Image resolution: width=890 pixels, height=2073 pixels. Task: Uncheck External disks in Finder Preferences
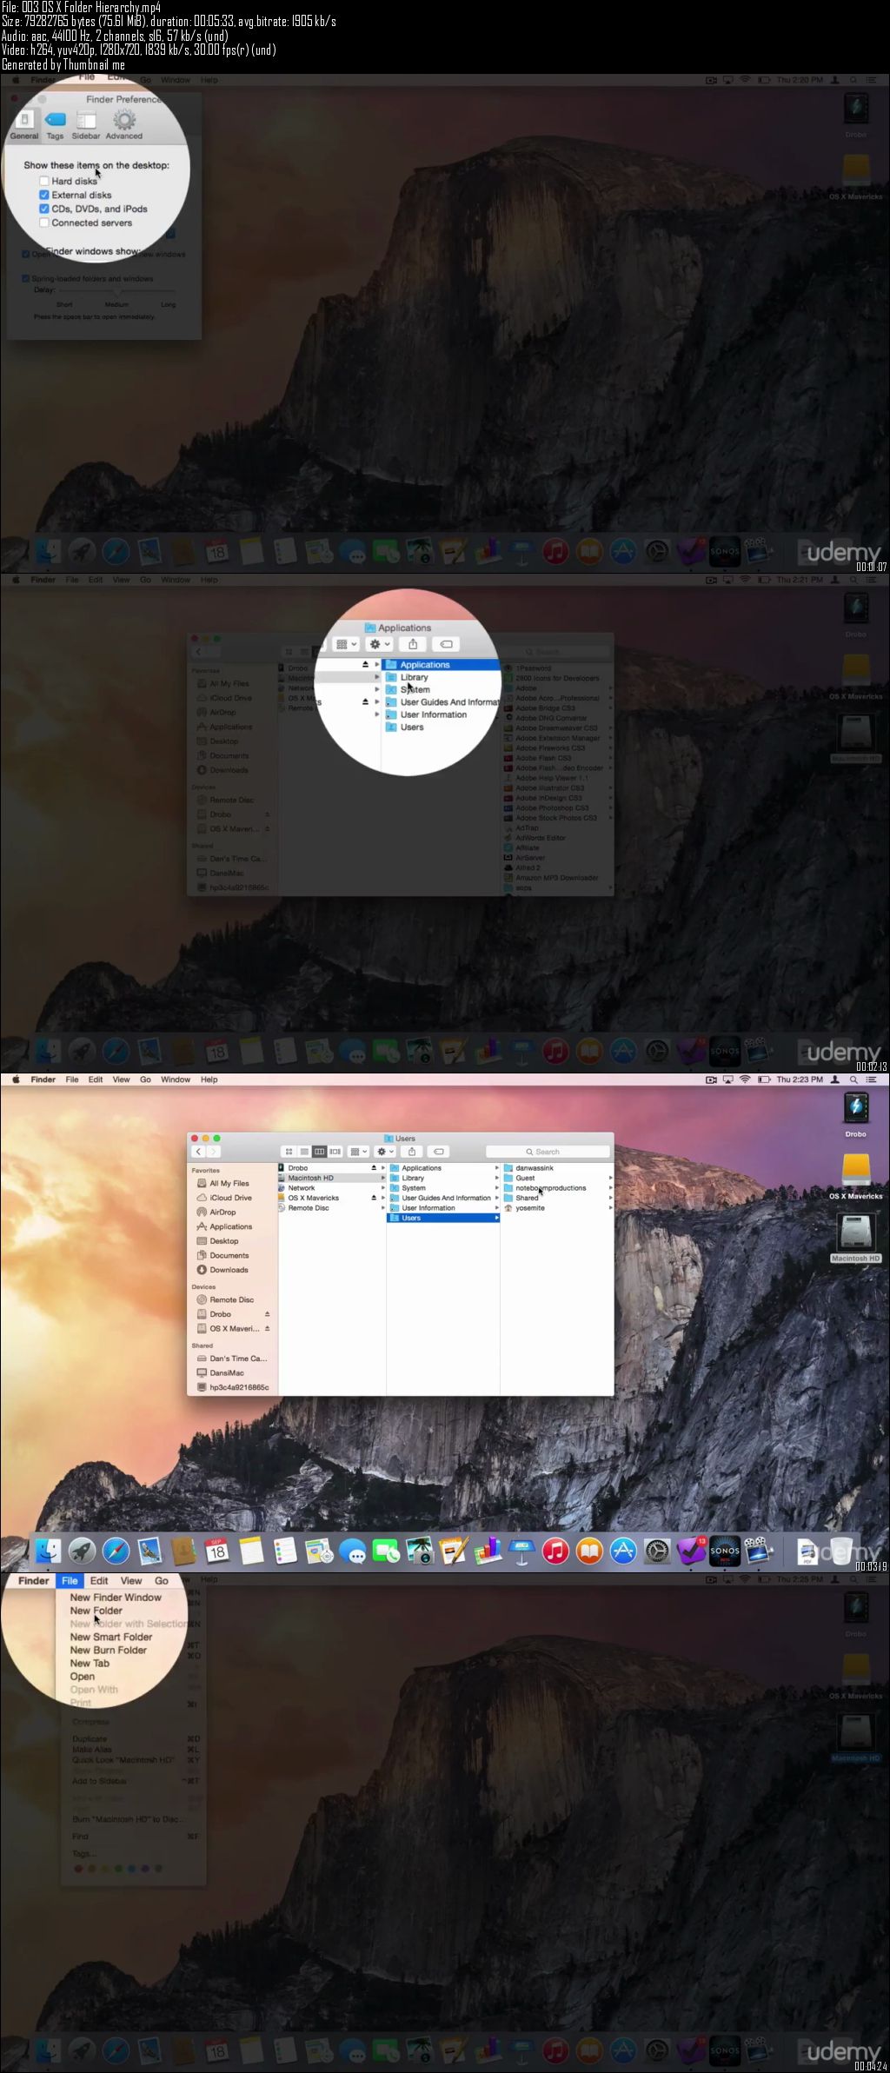43,195
